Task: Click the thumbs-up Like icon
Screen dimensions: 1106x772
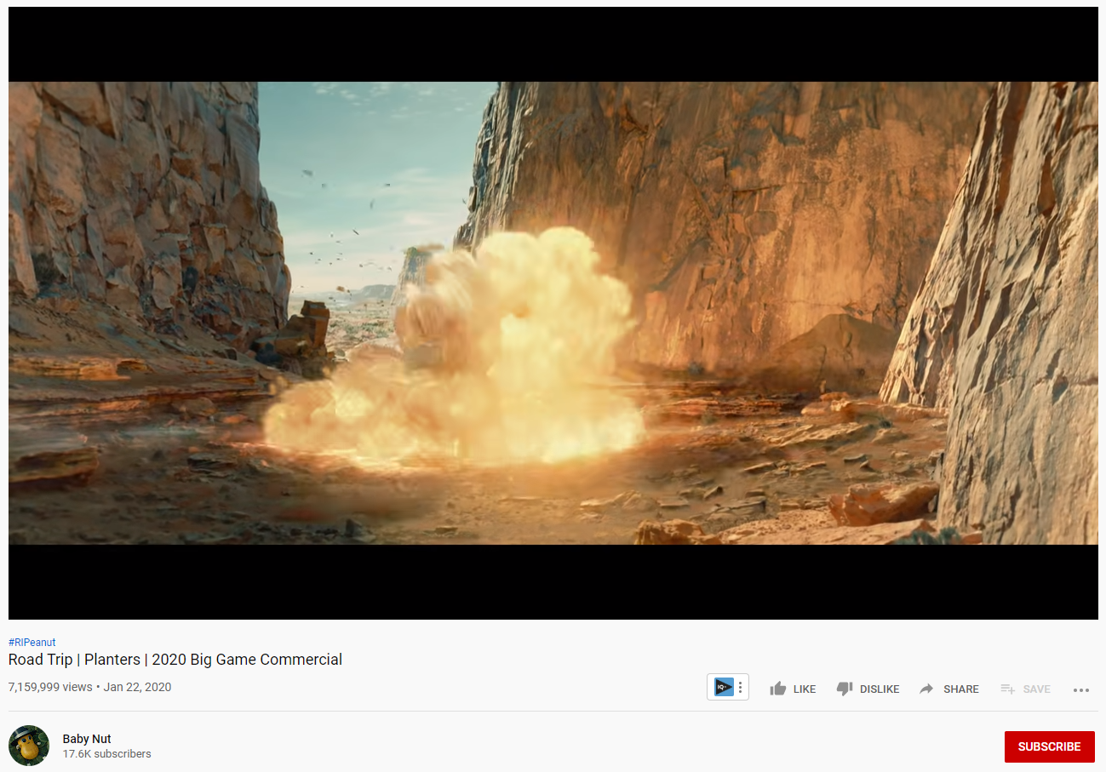Action: [x=778, y=689]
